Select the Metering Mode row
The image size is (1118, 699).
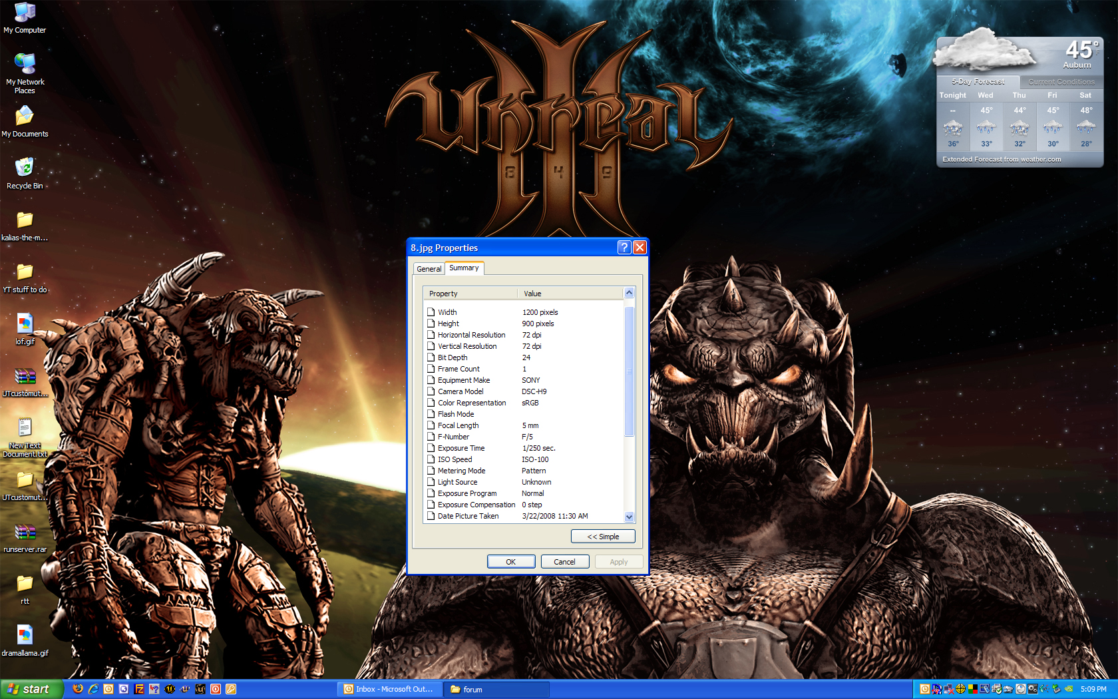(524, 471)
